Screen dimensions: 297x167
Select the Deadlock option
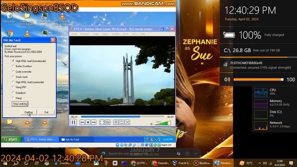[19, 93]
